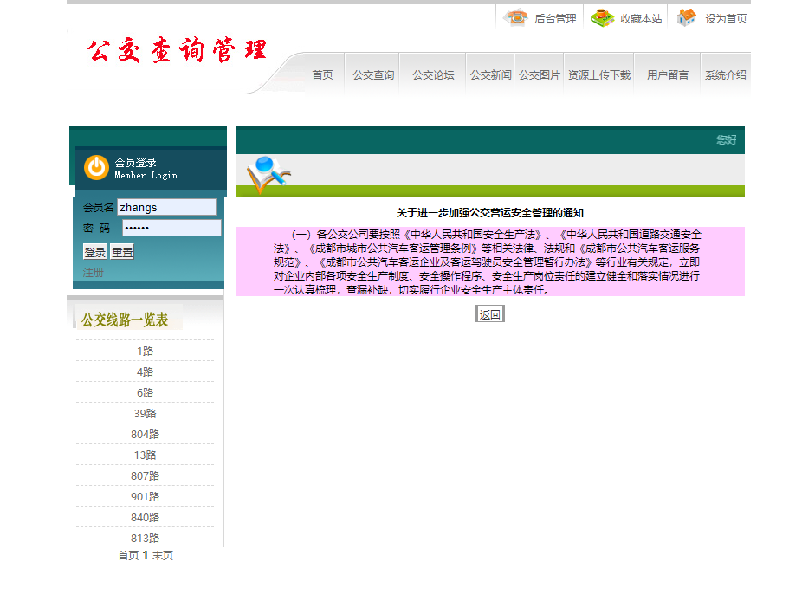Open 公交新闻 navigation item
This screenshot has width=802, height=594.
(490, 75)
